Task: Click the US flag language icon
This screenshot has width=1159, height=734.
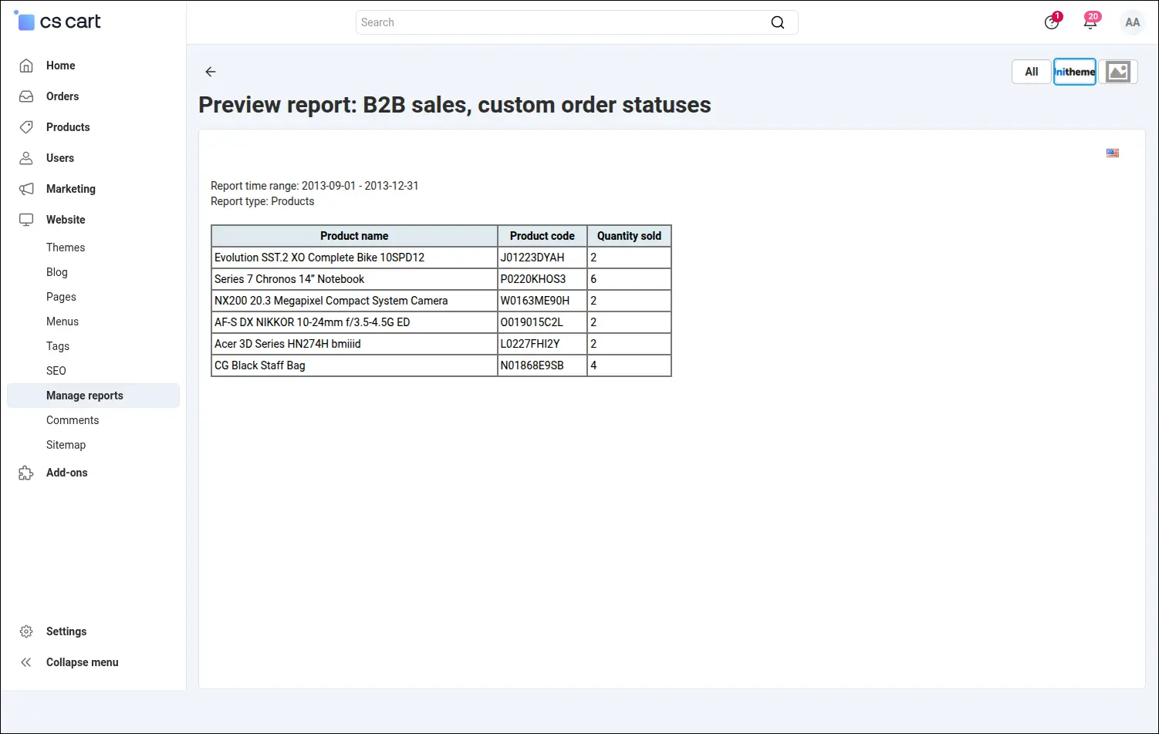Action: pyautogui.click(x=1113, y=153)
